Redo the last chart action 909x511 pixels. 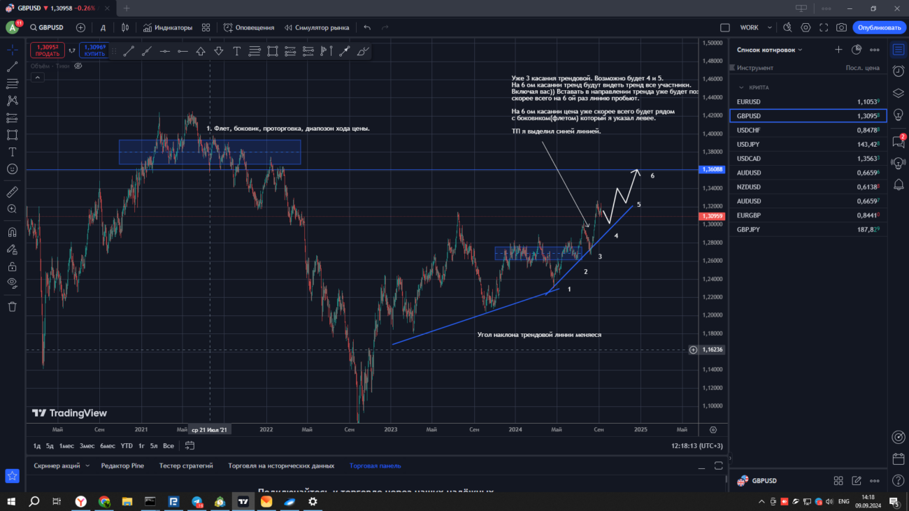tap(385, 27)
